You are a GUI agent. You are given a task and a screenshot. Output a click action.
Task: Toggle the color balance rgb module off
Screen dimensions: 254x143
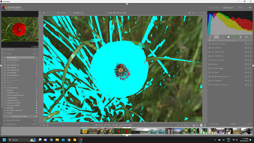(209, 52)
